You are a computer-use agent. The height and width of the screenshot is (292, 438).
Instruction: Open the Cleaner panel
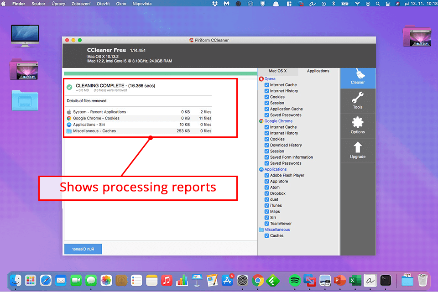pos(358,78)
